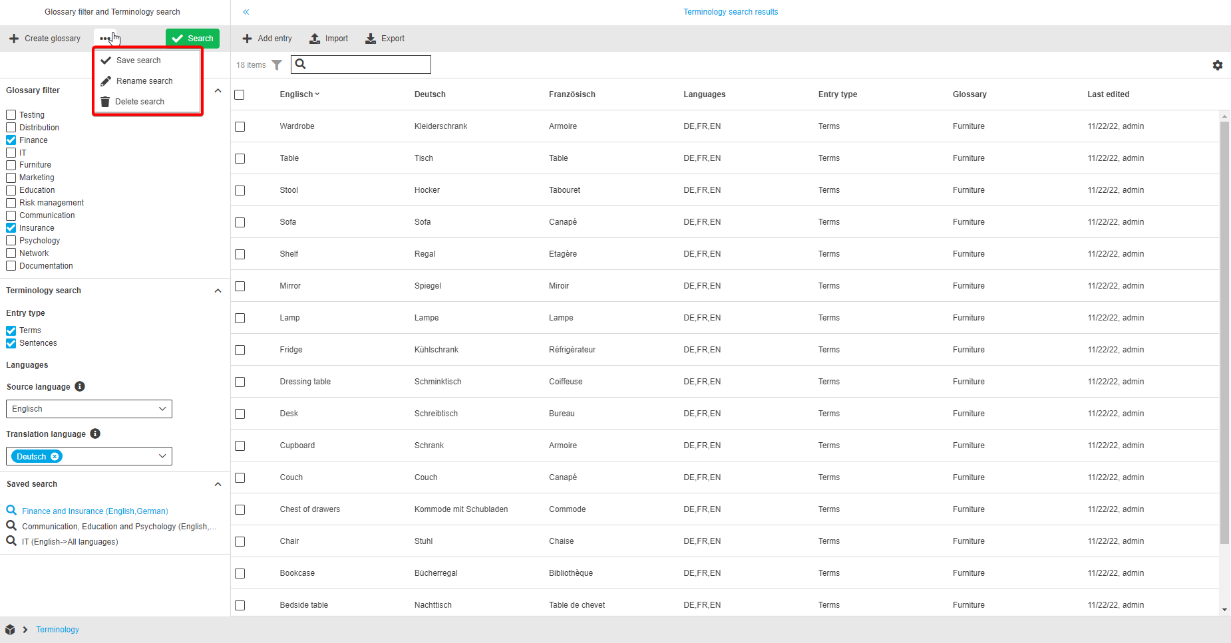
Task: Open table settings gear icon
Action: 1218,65
